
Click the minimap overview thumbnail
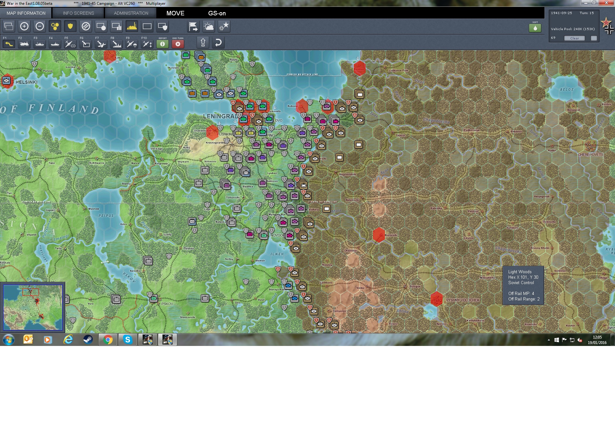coord(33,307)
